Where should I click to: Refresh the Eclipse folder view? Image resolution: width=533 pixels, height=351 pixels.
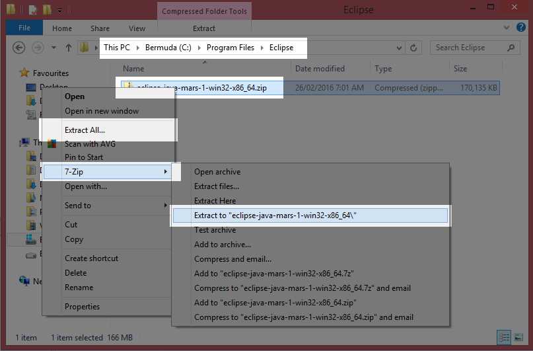[413, 48]
